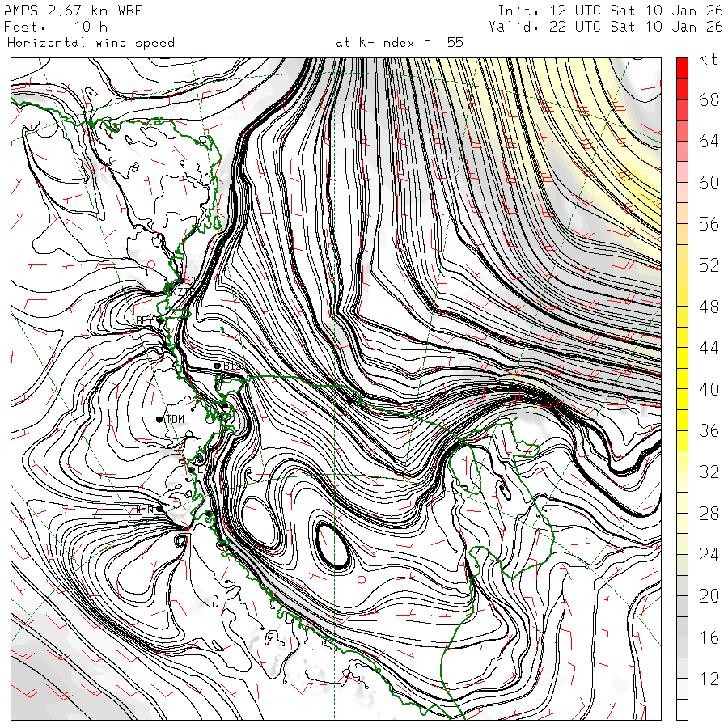Click the 12 value on the color scale

click(x=709, y=679)
